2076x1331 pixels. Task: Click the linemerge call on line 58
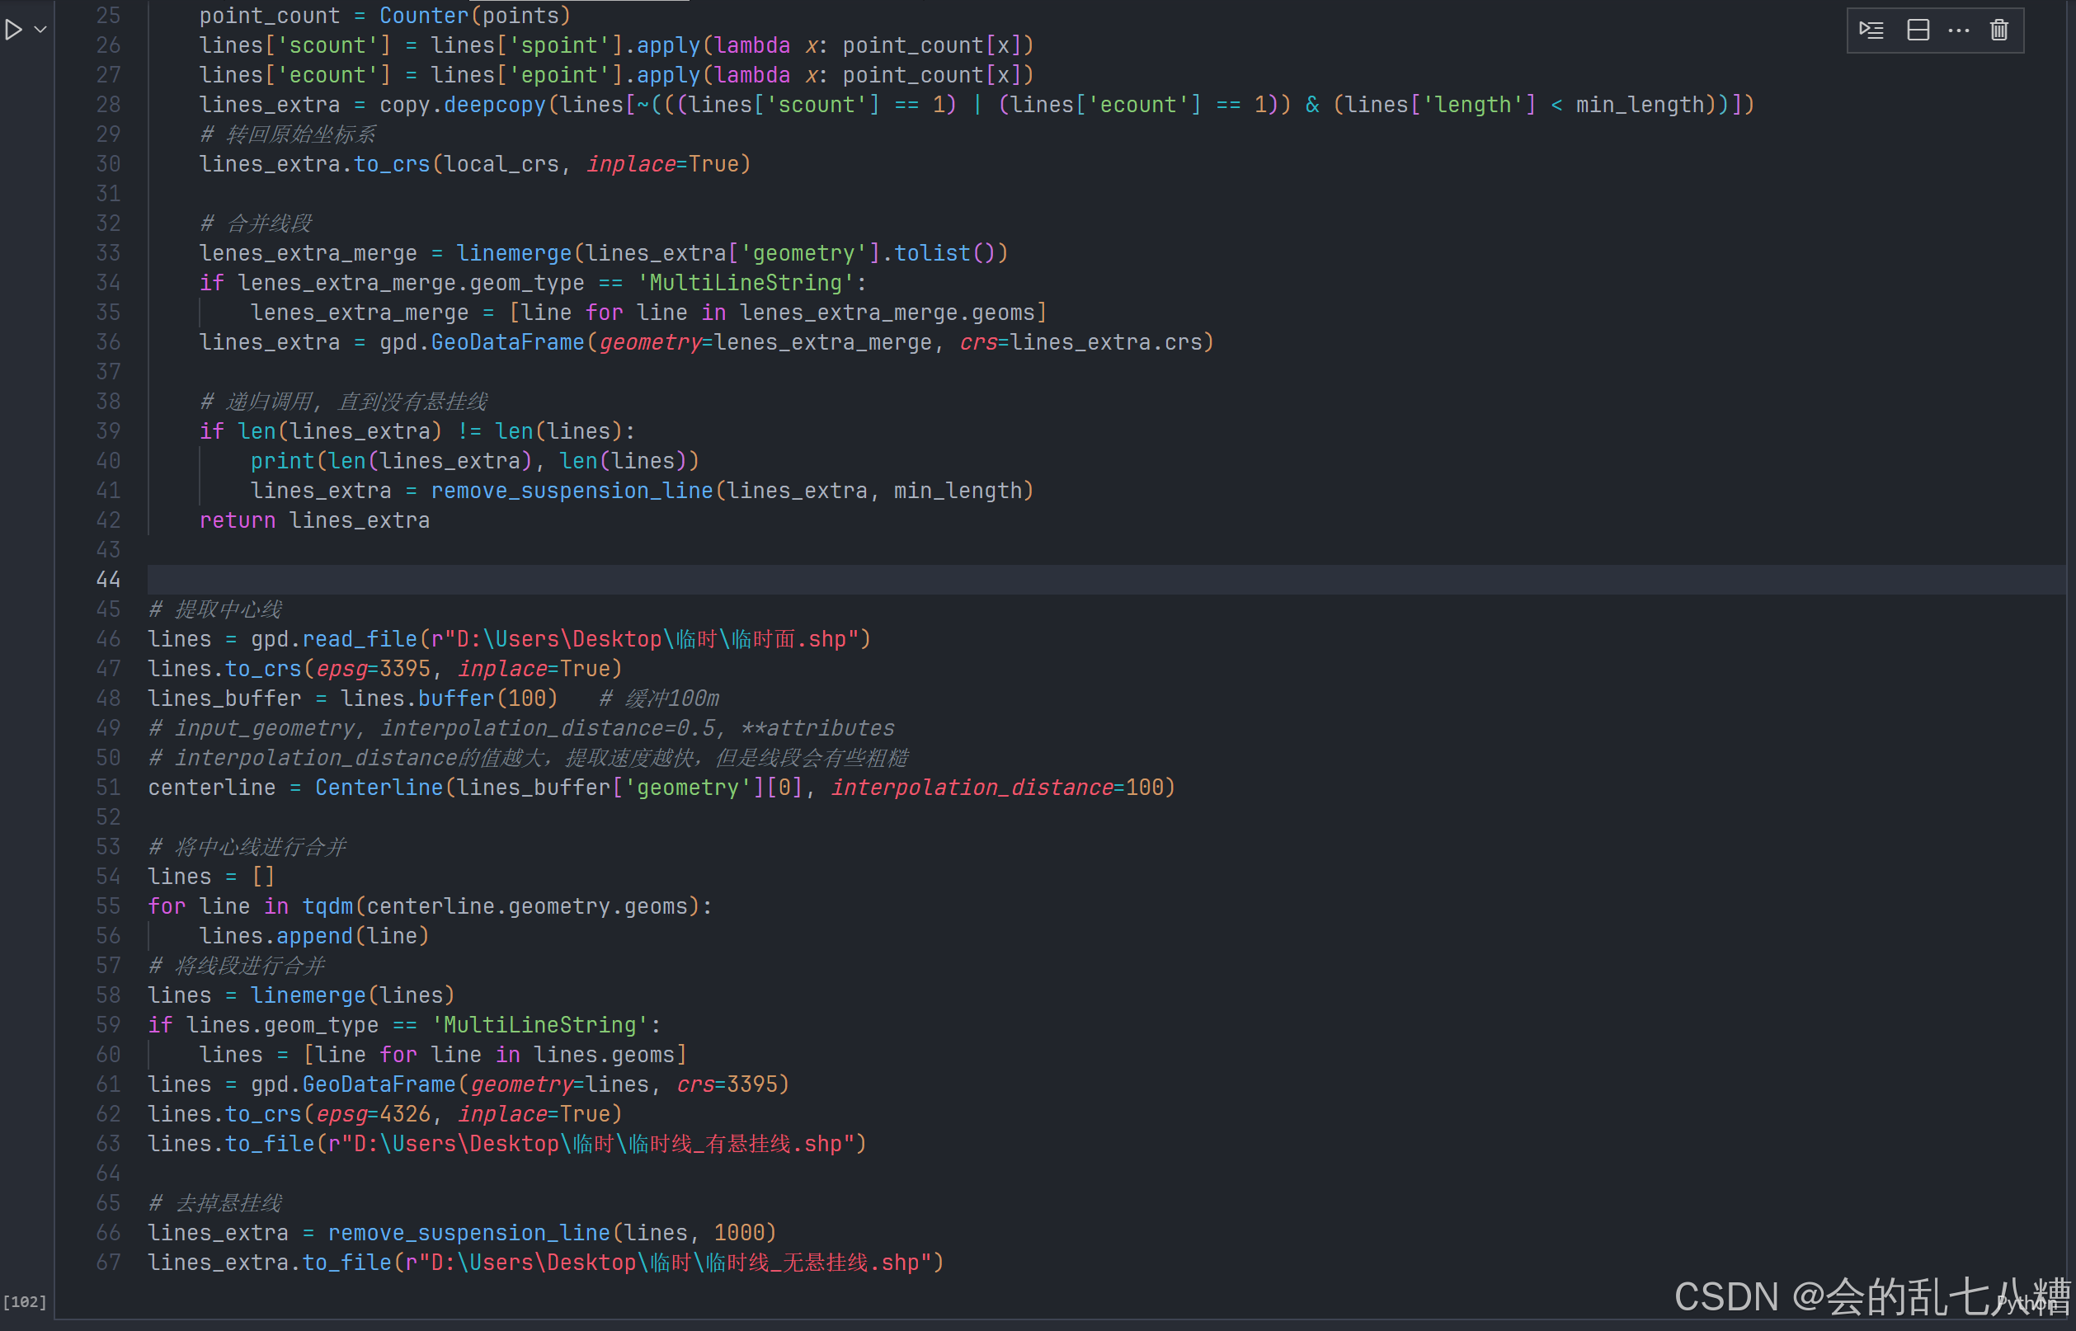click(x=308, y=995)
